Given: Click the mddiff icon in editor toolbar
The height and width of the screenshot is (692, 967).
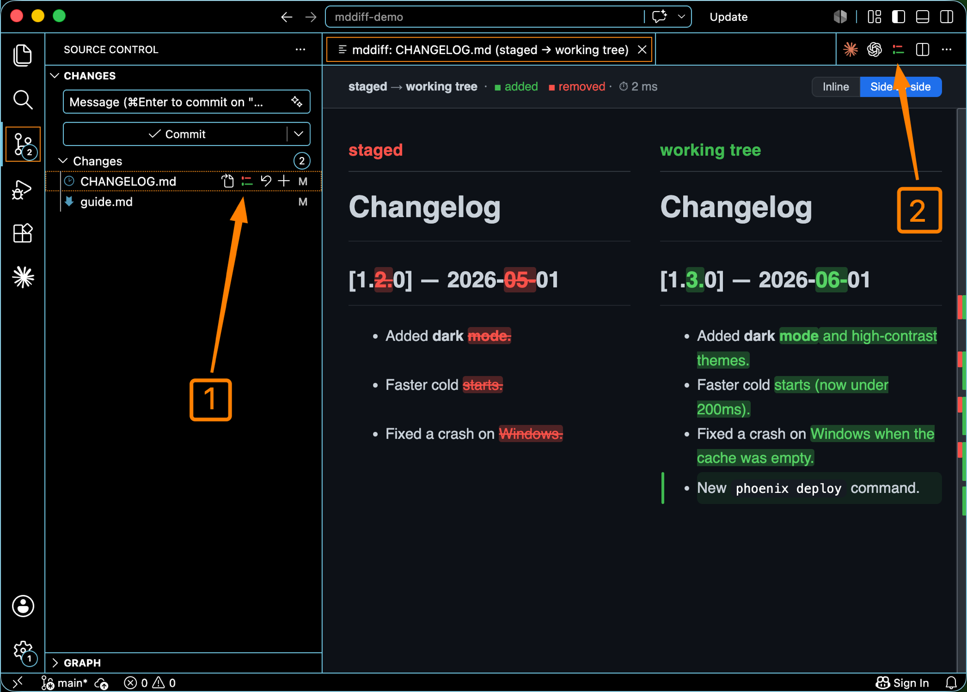Looking at the screenshot, I should (898, 49).
